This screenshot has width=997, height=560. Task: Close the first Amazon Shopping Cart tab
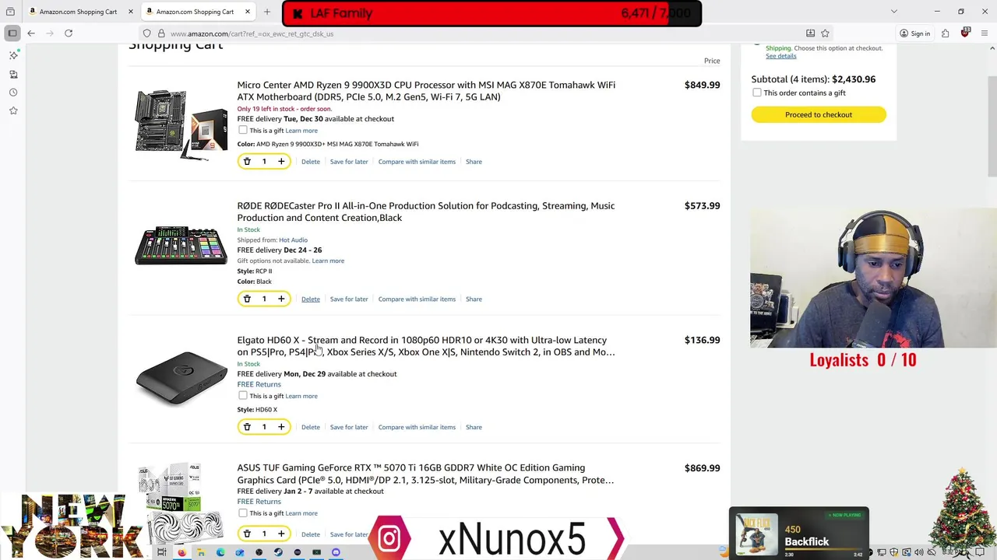130,12
